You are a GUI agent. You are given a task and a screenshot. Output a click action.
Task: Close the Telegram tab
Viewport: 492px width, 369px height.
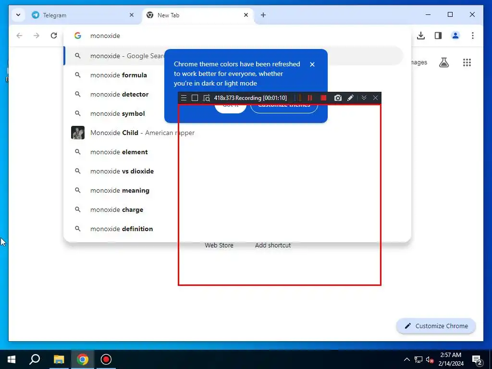click(132, 15)
